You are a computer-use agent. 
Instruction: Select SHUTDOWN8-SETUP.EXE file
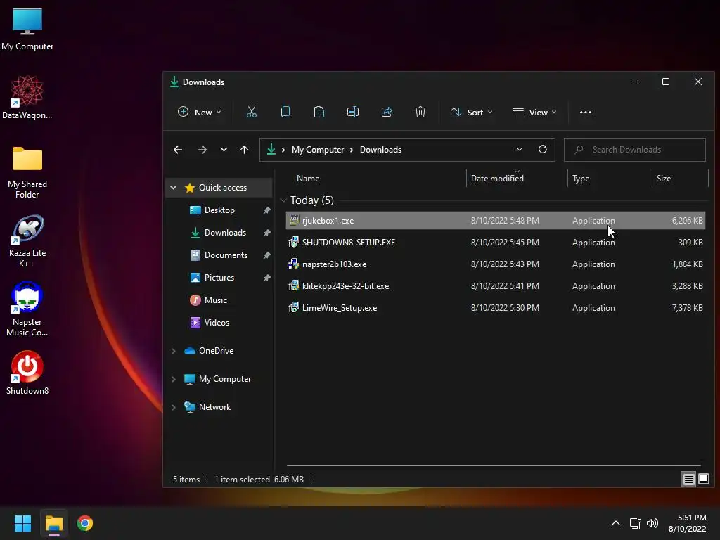[496, 243]
